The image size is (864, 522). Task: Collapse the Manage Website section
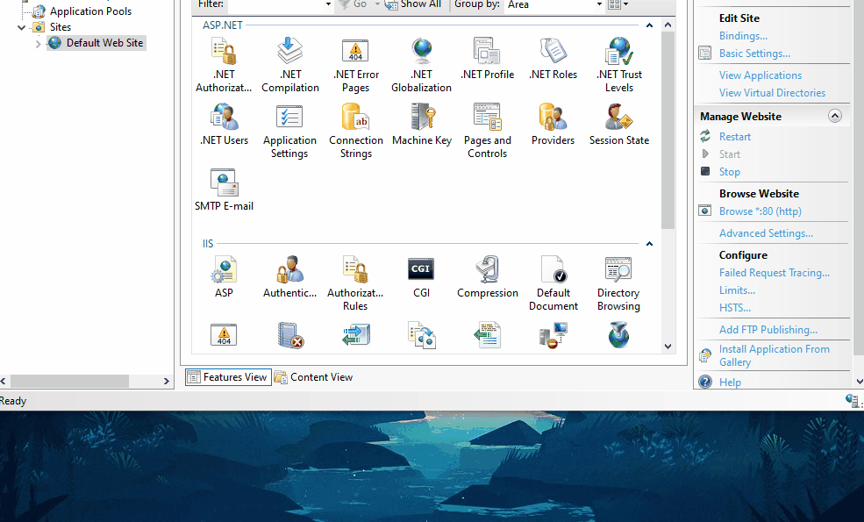pos(835,117)
